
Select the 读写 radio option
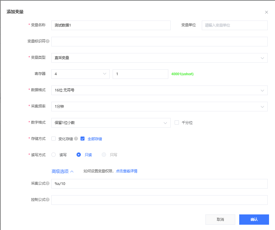coord(54,155)
